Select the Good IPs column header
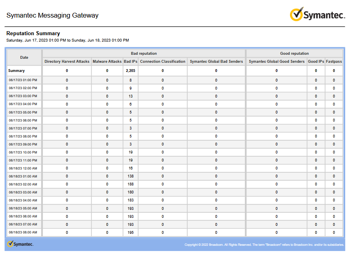Viewport: 350px width, 257px height. (316, 61)
